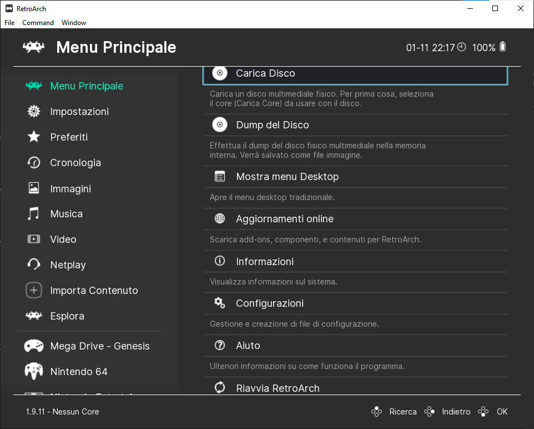The height and width of the screenshot is (429, 534).
Task: Click the Ricerca gamepad button icon
Action: [x=376, y=412]
